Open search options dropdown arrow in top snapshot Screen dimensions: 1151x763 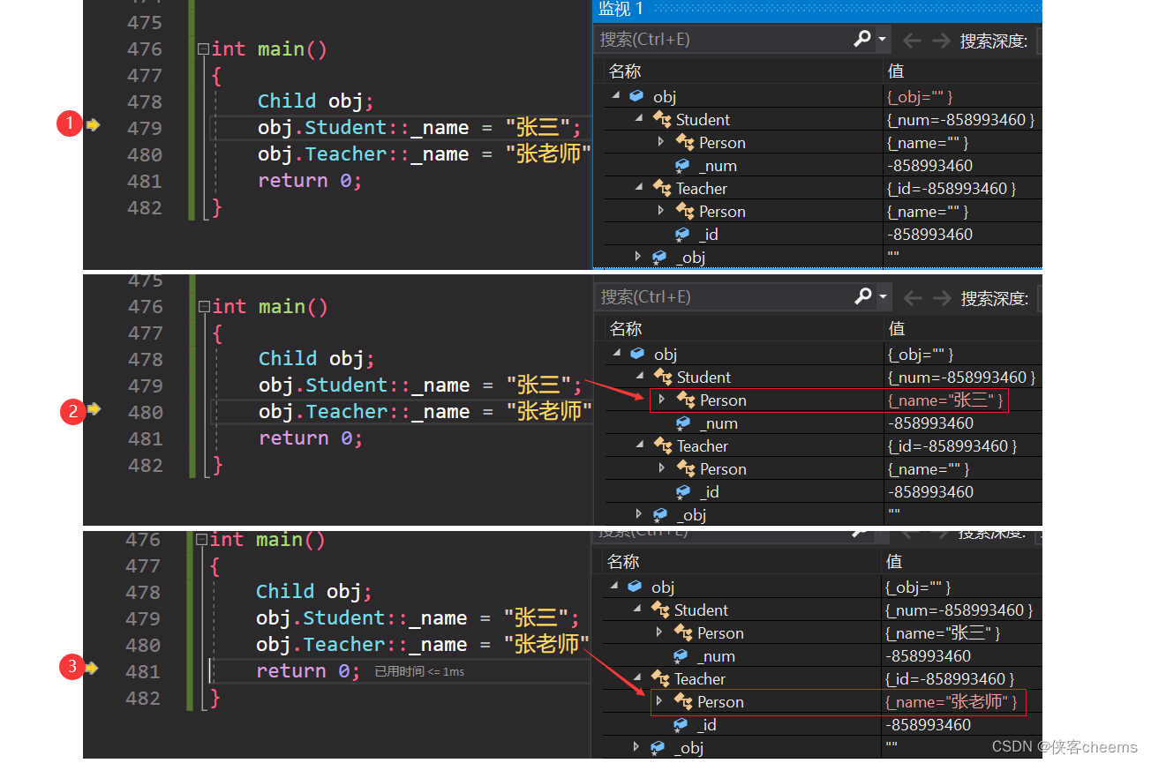click(882, 39)
